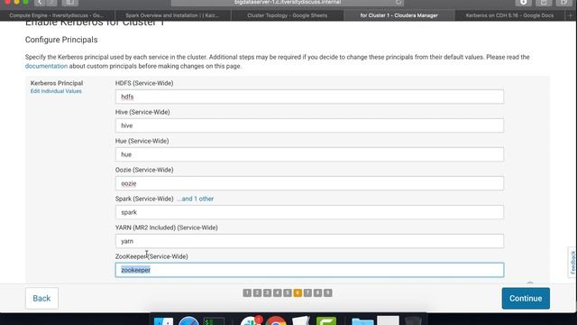Open Terminal from the dock
Screen dimensions: 577x325
pos(214,321)
